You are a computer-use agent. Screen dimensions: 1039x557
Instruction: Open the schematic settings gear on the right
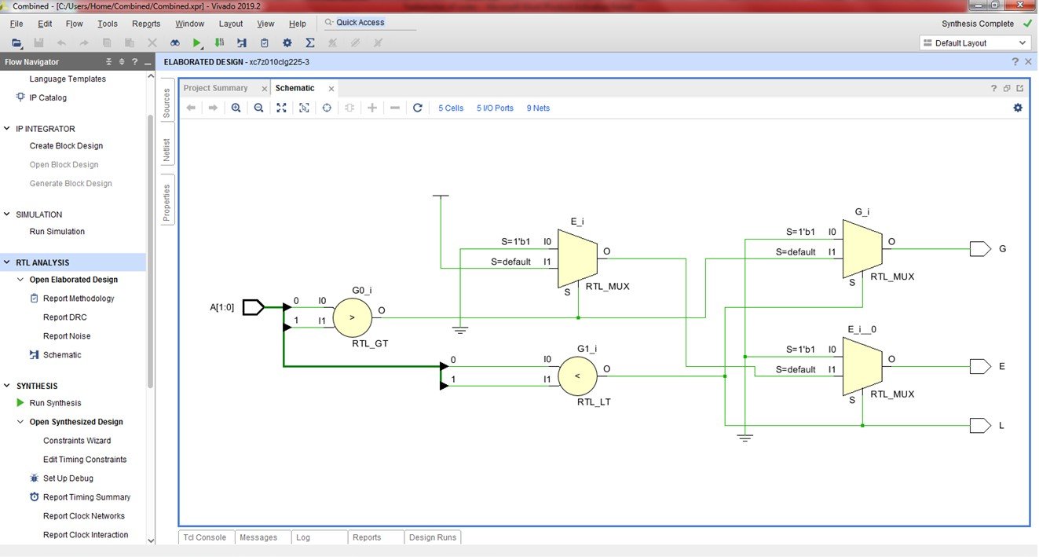(x=1018, y=108)
